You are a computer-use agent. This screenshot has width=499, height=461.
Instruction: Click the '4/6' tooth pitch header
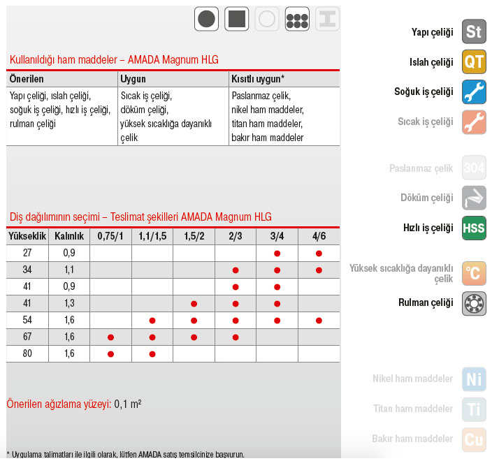click(319, 236)
